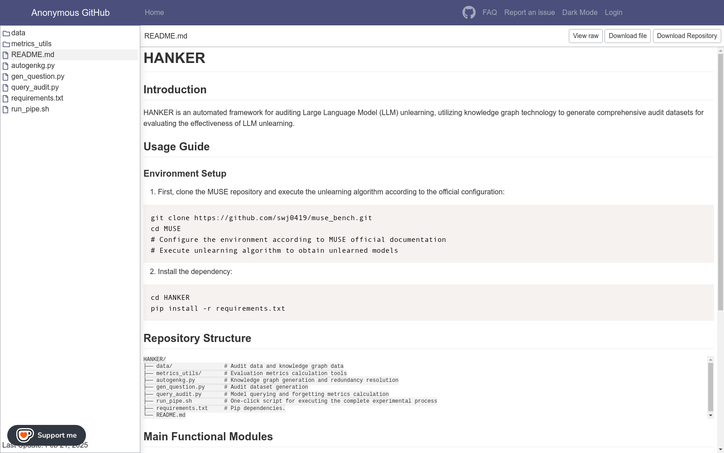
Task: Click the run_pipe.sh file icon
Action: pos(6,109)
